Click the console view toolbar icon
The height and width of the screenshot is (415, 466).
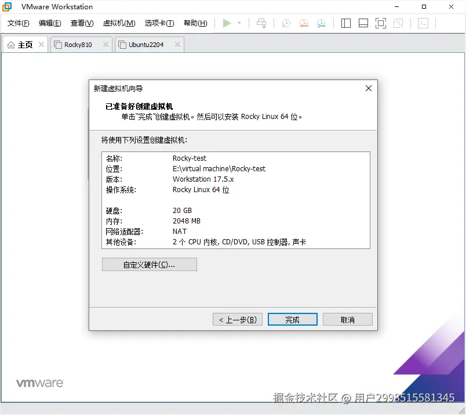[423, 23]
